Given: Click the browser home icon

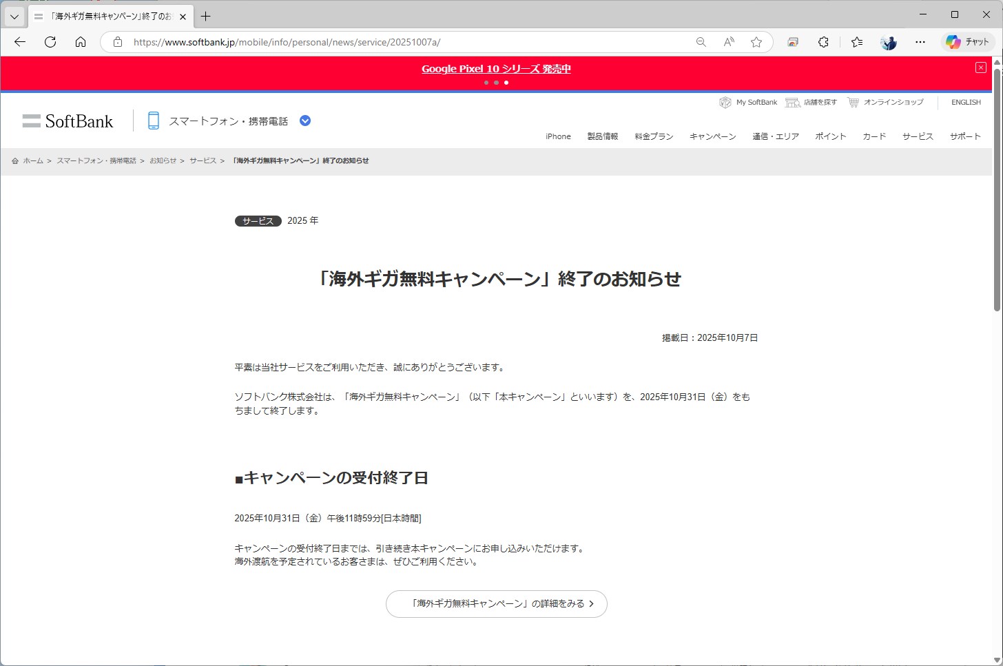Looking at the screenshot, I should coord(81,42).
